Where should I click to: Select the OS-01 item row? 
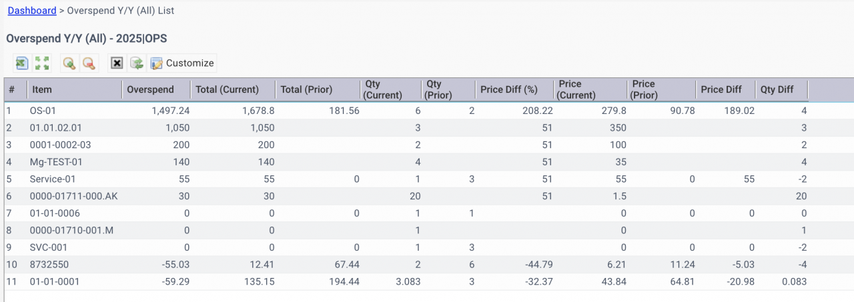pos(427,111)
